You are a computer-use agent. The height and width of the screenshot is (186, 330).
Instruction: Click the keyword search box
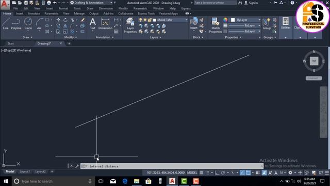pyautogui.click(x=215, y=3)
